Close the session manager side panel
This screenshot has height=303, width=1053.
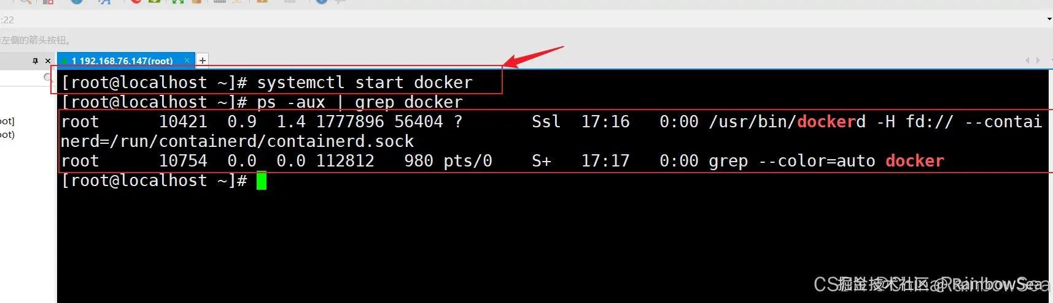[48, 61]
